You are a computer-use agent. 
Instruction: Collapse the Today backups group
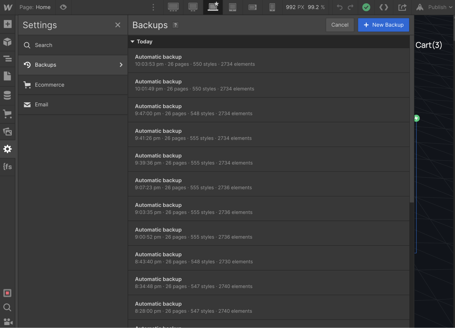pos(133,42)
